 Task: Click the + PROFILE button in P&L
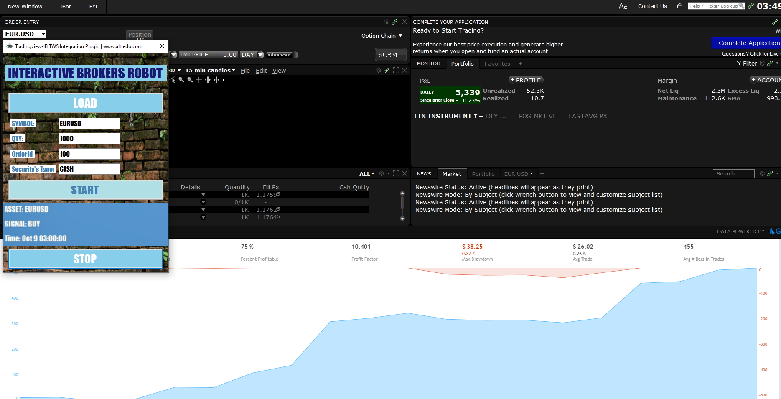526,80
